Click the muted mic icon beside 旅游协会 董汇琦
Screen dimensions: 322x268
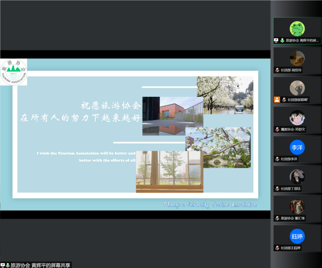pyautogui.click(x=277, y=218)
